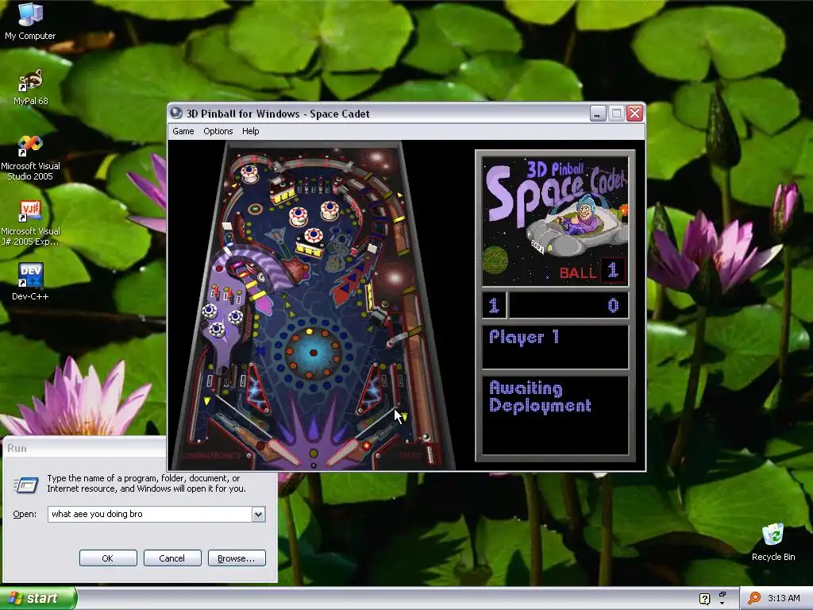Select the MyPal 68 desktop shortcut
The height and width of the screenshot is (610, 813).
tap(30, 87)
